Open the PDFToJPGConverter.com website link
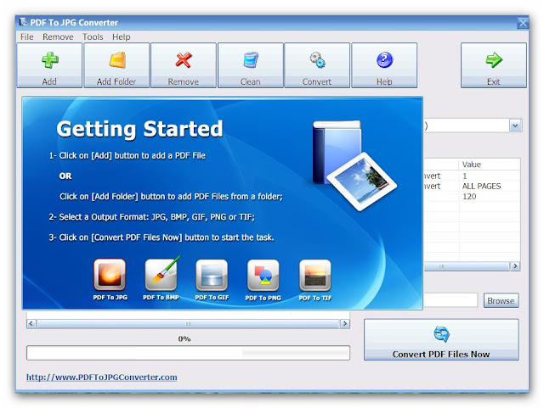The width and height of the screenshot is (544, 408). tap(101, 377)
